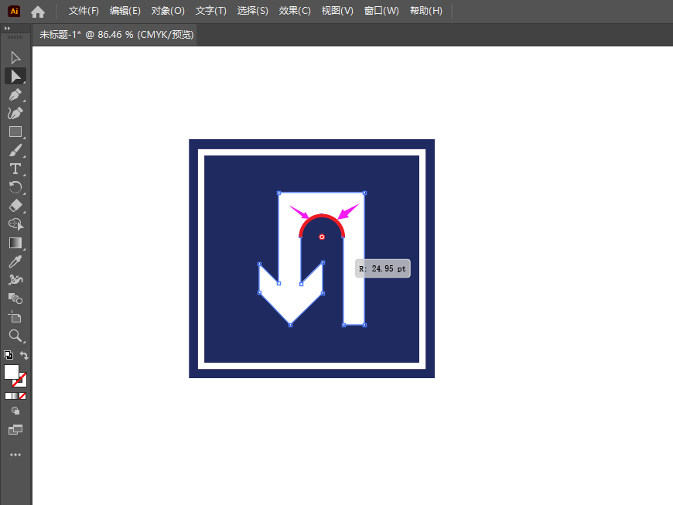Apply Gradient mode button
The image size is (673, 505).
tap(15, 396)
